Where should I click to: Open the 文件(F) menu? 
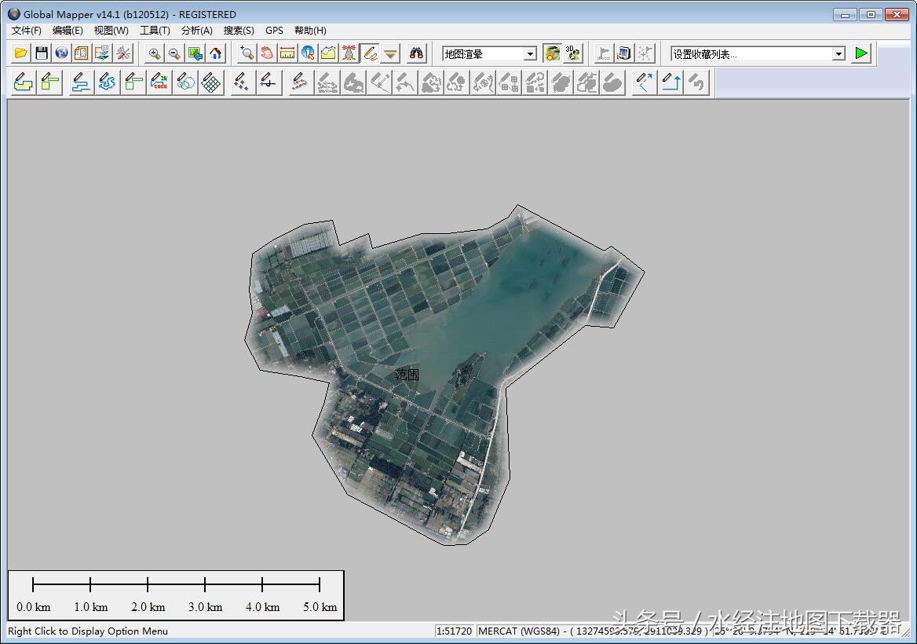(26, 31)
